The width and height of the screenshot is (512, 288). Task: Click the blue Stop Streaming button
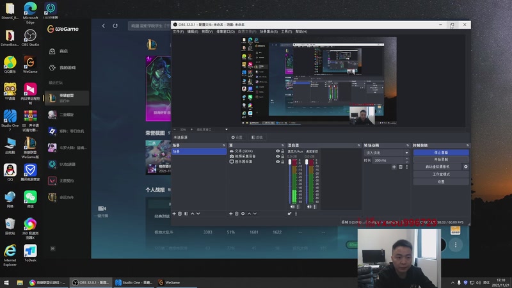tap(441, 152)
